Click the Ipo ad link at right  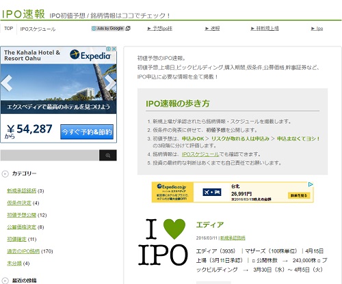pos(317,29)
